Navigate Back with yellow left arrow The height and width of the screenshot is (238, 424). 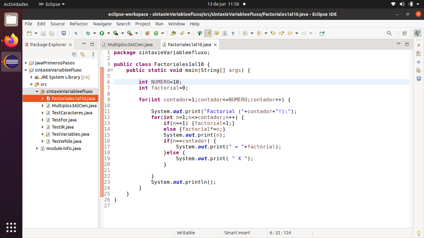(x=290, y=33)
